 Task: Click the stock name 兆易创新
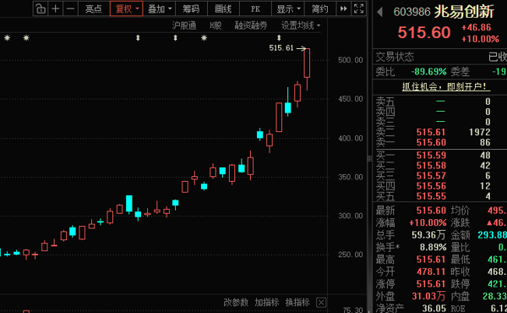click(x=464, y=12)
